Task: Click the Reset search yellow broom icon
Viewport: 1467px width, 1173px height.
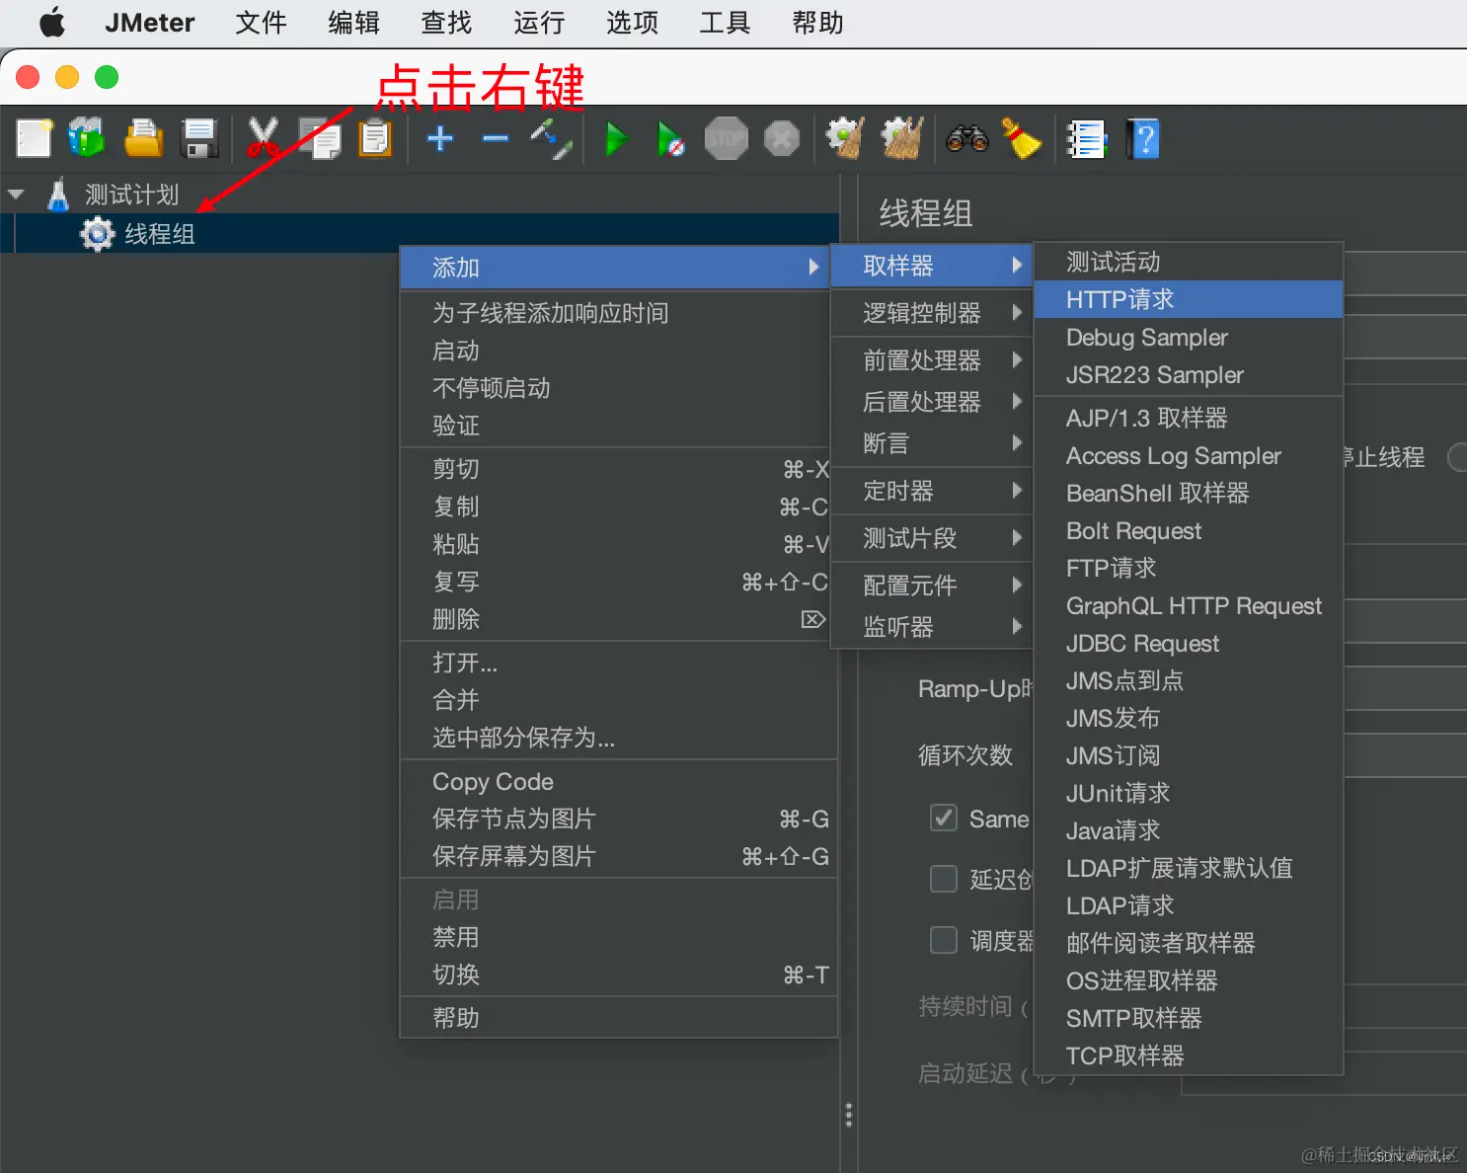Action: pyautogui.click(x=1022, y=138)
